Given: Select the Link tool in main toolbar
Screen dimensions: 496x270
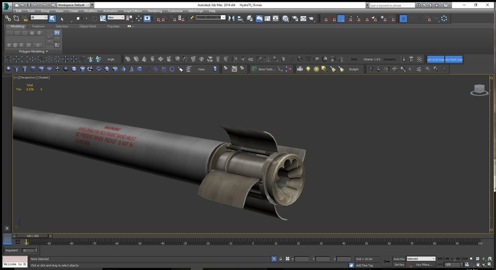Looking at the screenshot, I should [x=8, y=18].
